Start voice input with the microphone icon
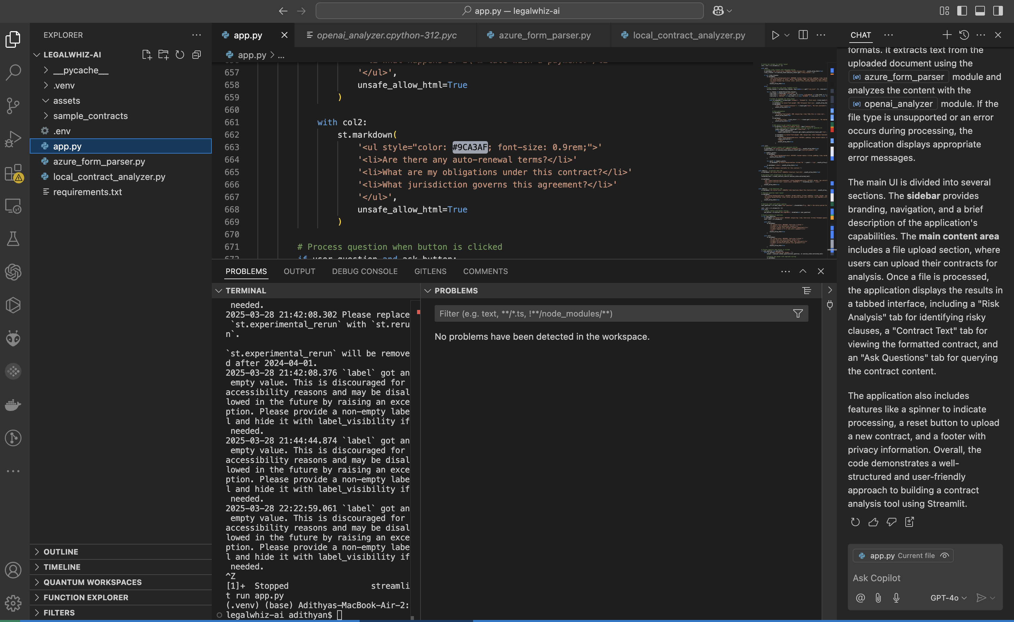 [x=897, y=598]
